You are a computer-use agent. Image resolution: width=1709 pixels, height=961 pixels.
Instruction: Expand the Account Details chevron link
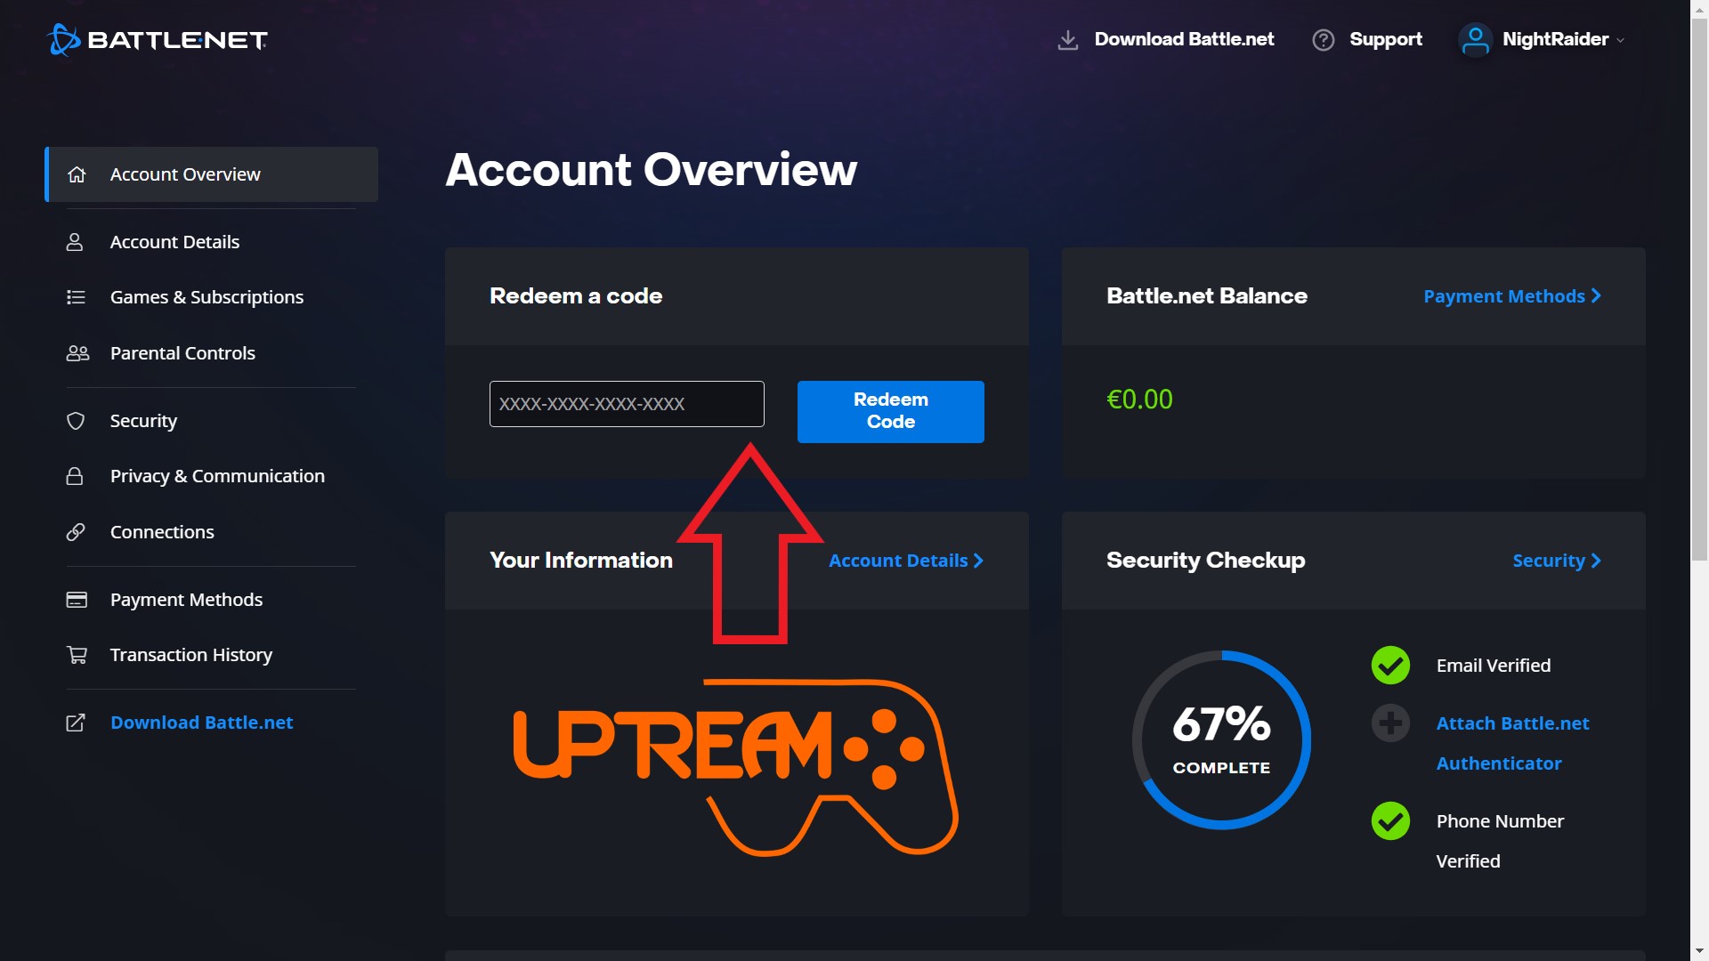[907, 560]
